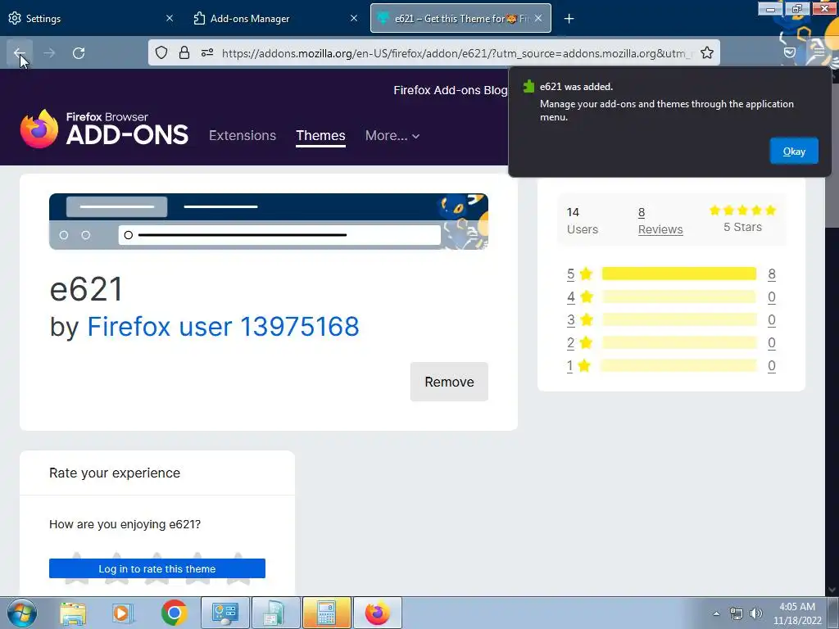Open the 8 count for five stars
Image resolution: width=839 pixels, height=629 pixels.
[772, 274]
